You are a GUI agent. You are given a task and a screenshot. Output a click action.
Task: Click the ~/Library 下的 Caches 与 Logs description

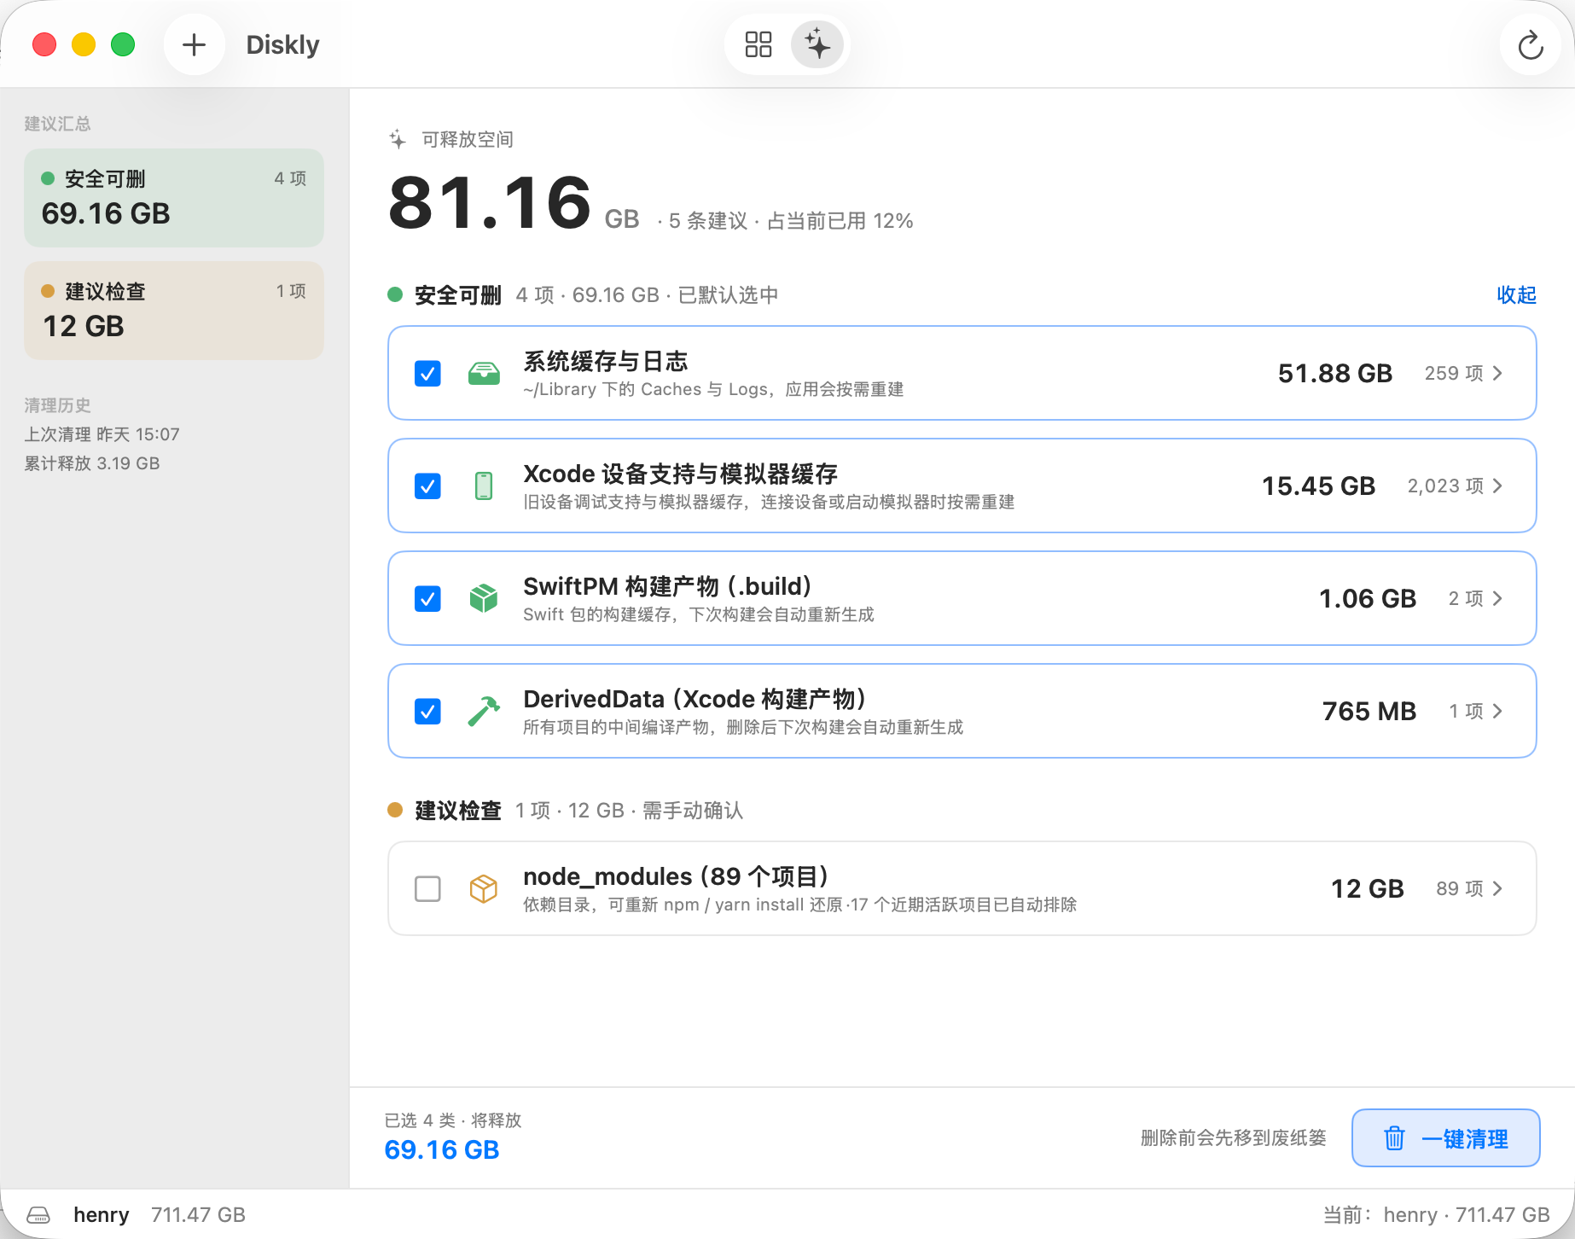713,390
